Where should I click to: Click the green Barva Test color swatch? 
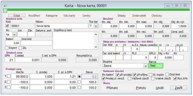(156, 66)
